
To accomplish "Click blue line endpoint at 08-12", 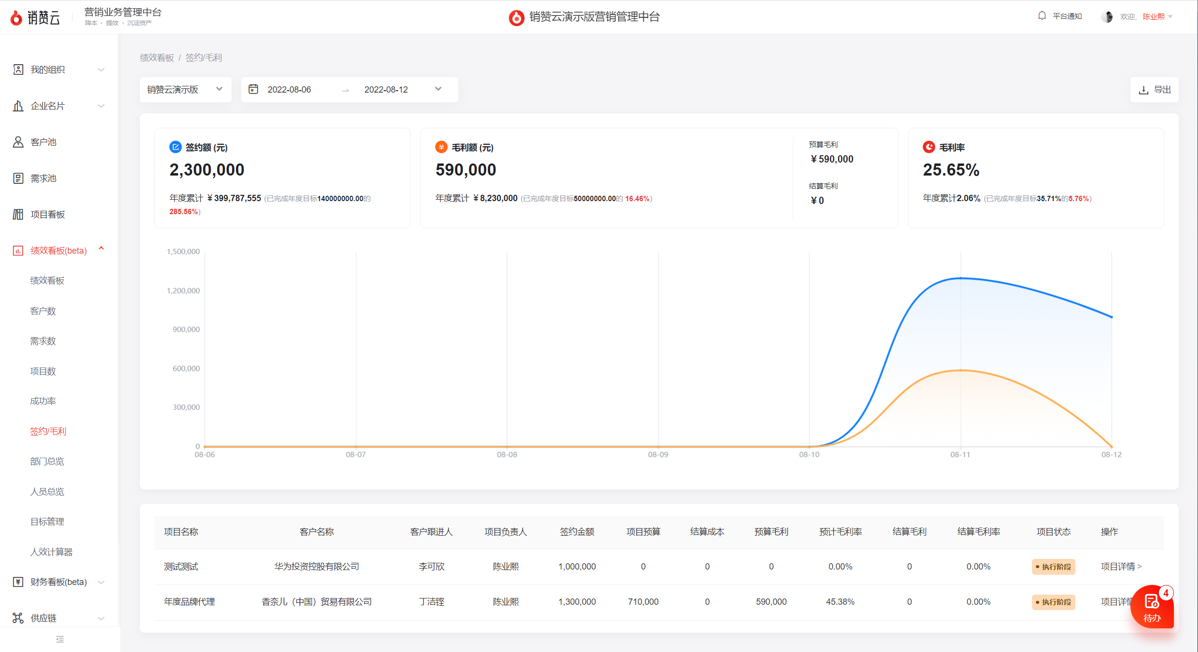I will pos(1112,317).
